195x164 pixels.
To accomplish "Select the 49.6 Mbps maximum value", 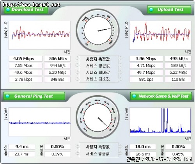I will tap(25, 73).
